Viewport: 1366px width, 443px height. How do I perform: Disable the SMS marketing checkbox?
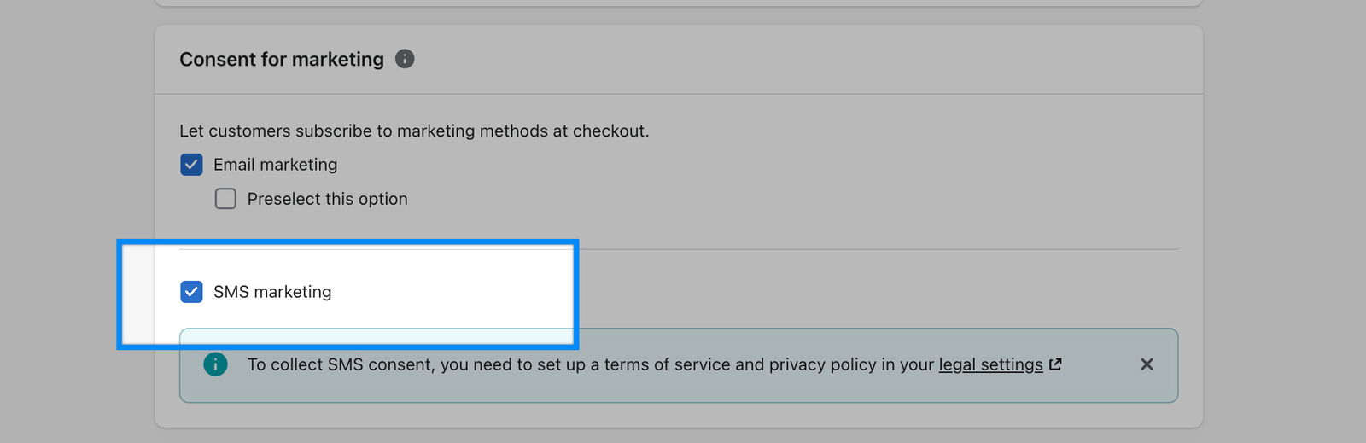click(x=191, y=292)
